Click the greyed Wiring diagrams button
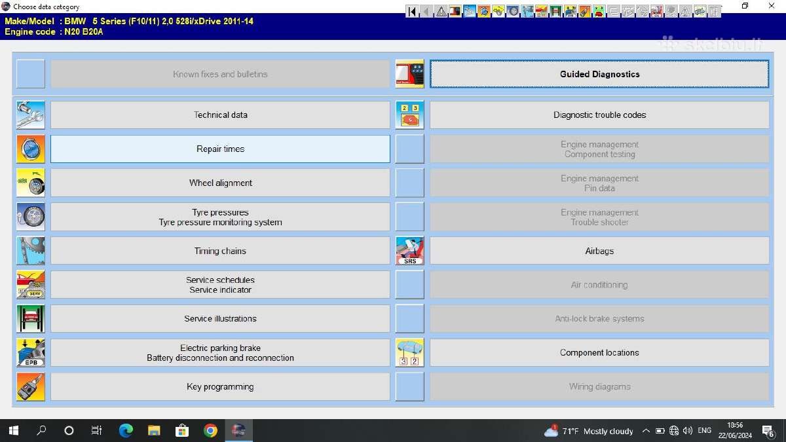The height and width of the screenshot is (442, 786). [x=599, y=386]
